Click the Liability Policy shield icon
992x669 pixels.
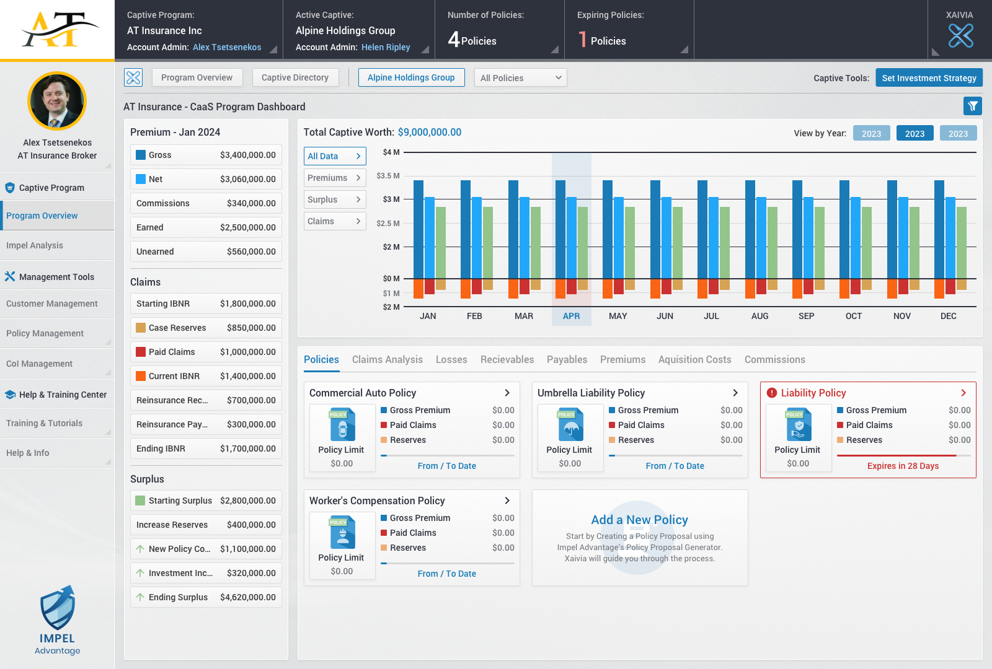798,424
